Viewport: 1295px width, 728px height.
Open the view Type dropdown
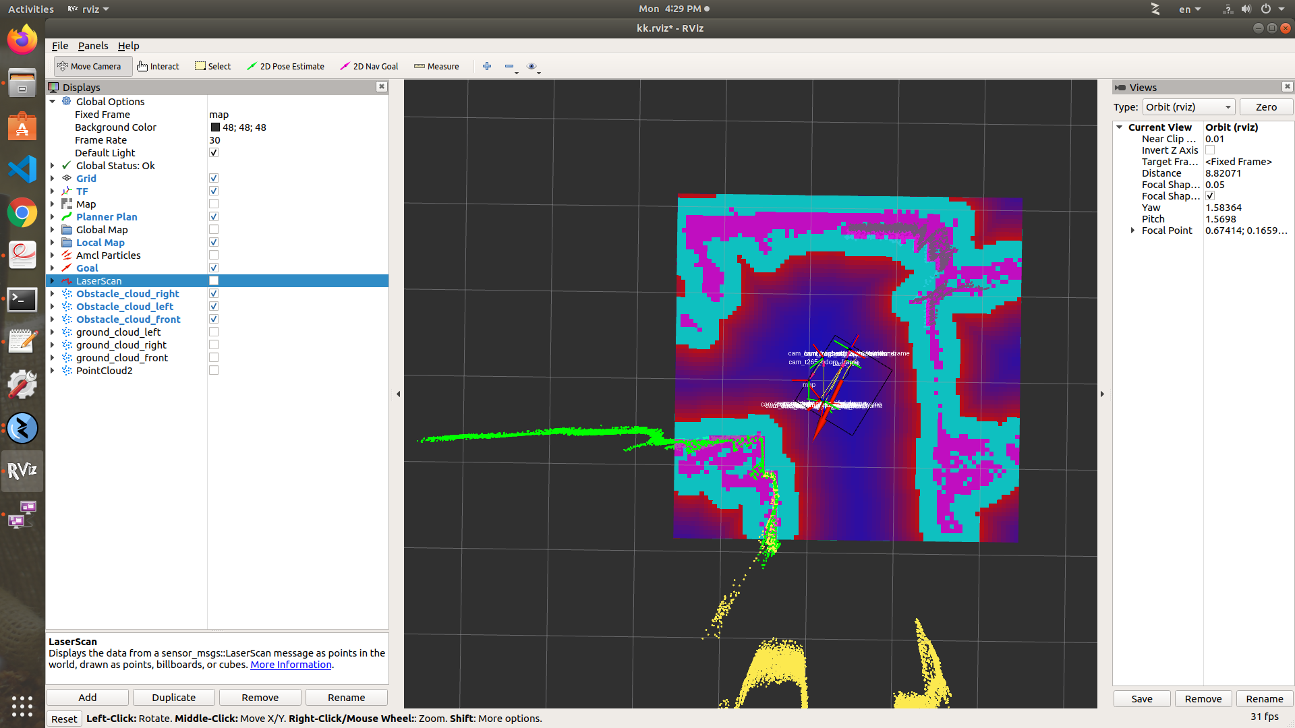[1188, 107]
